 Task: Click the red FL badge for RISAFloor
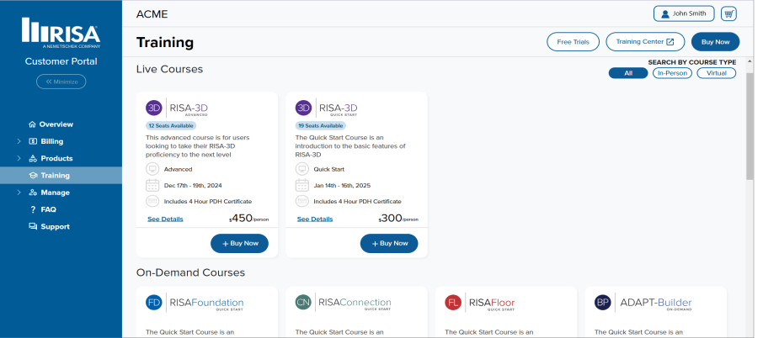(x=453, y=303)
